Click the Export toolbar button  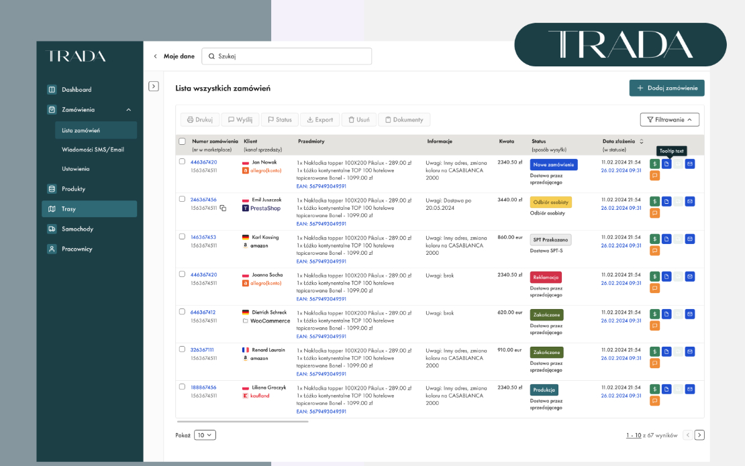(x=319, y=119)
